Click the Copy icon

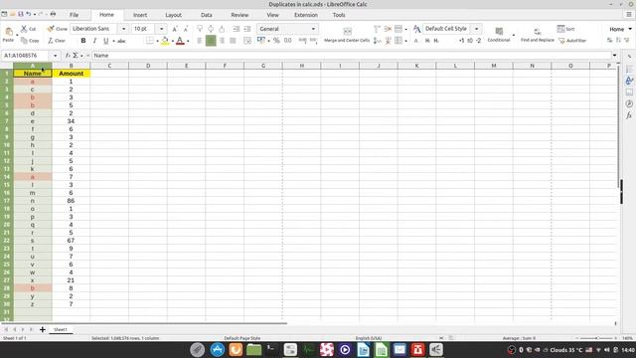point(24,40)
